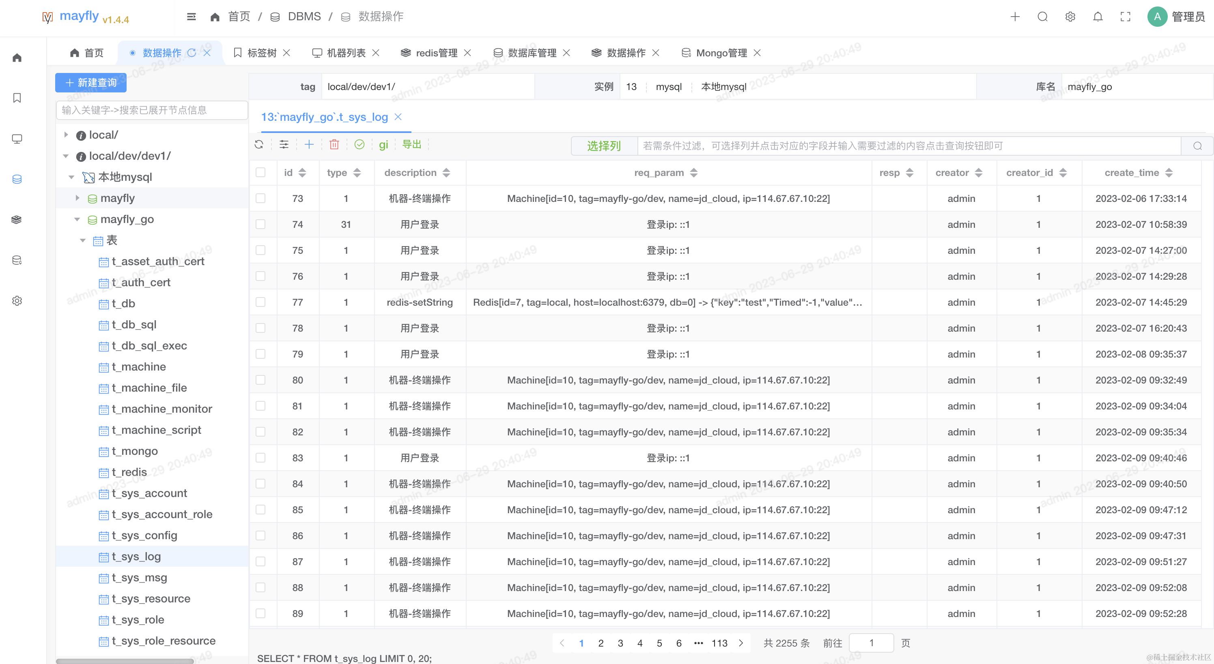Click the sidebar collapse menu icon
This screenshot has width=1214, height=664.
click(191, 17)
